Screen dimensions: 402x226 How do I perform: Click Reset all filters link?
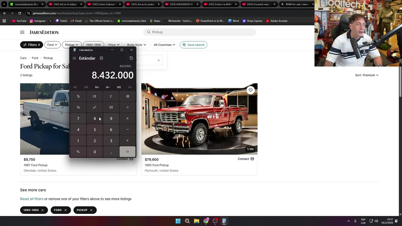[x=32, y=199]
